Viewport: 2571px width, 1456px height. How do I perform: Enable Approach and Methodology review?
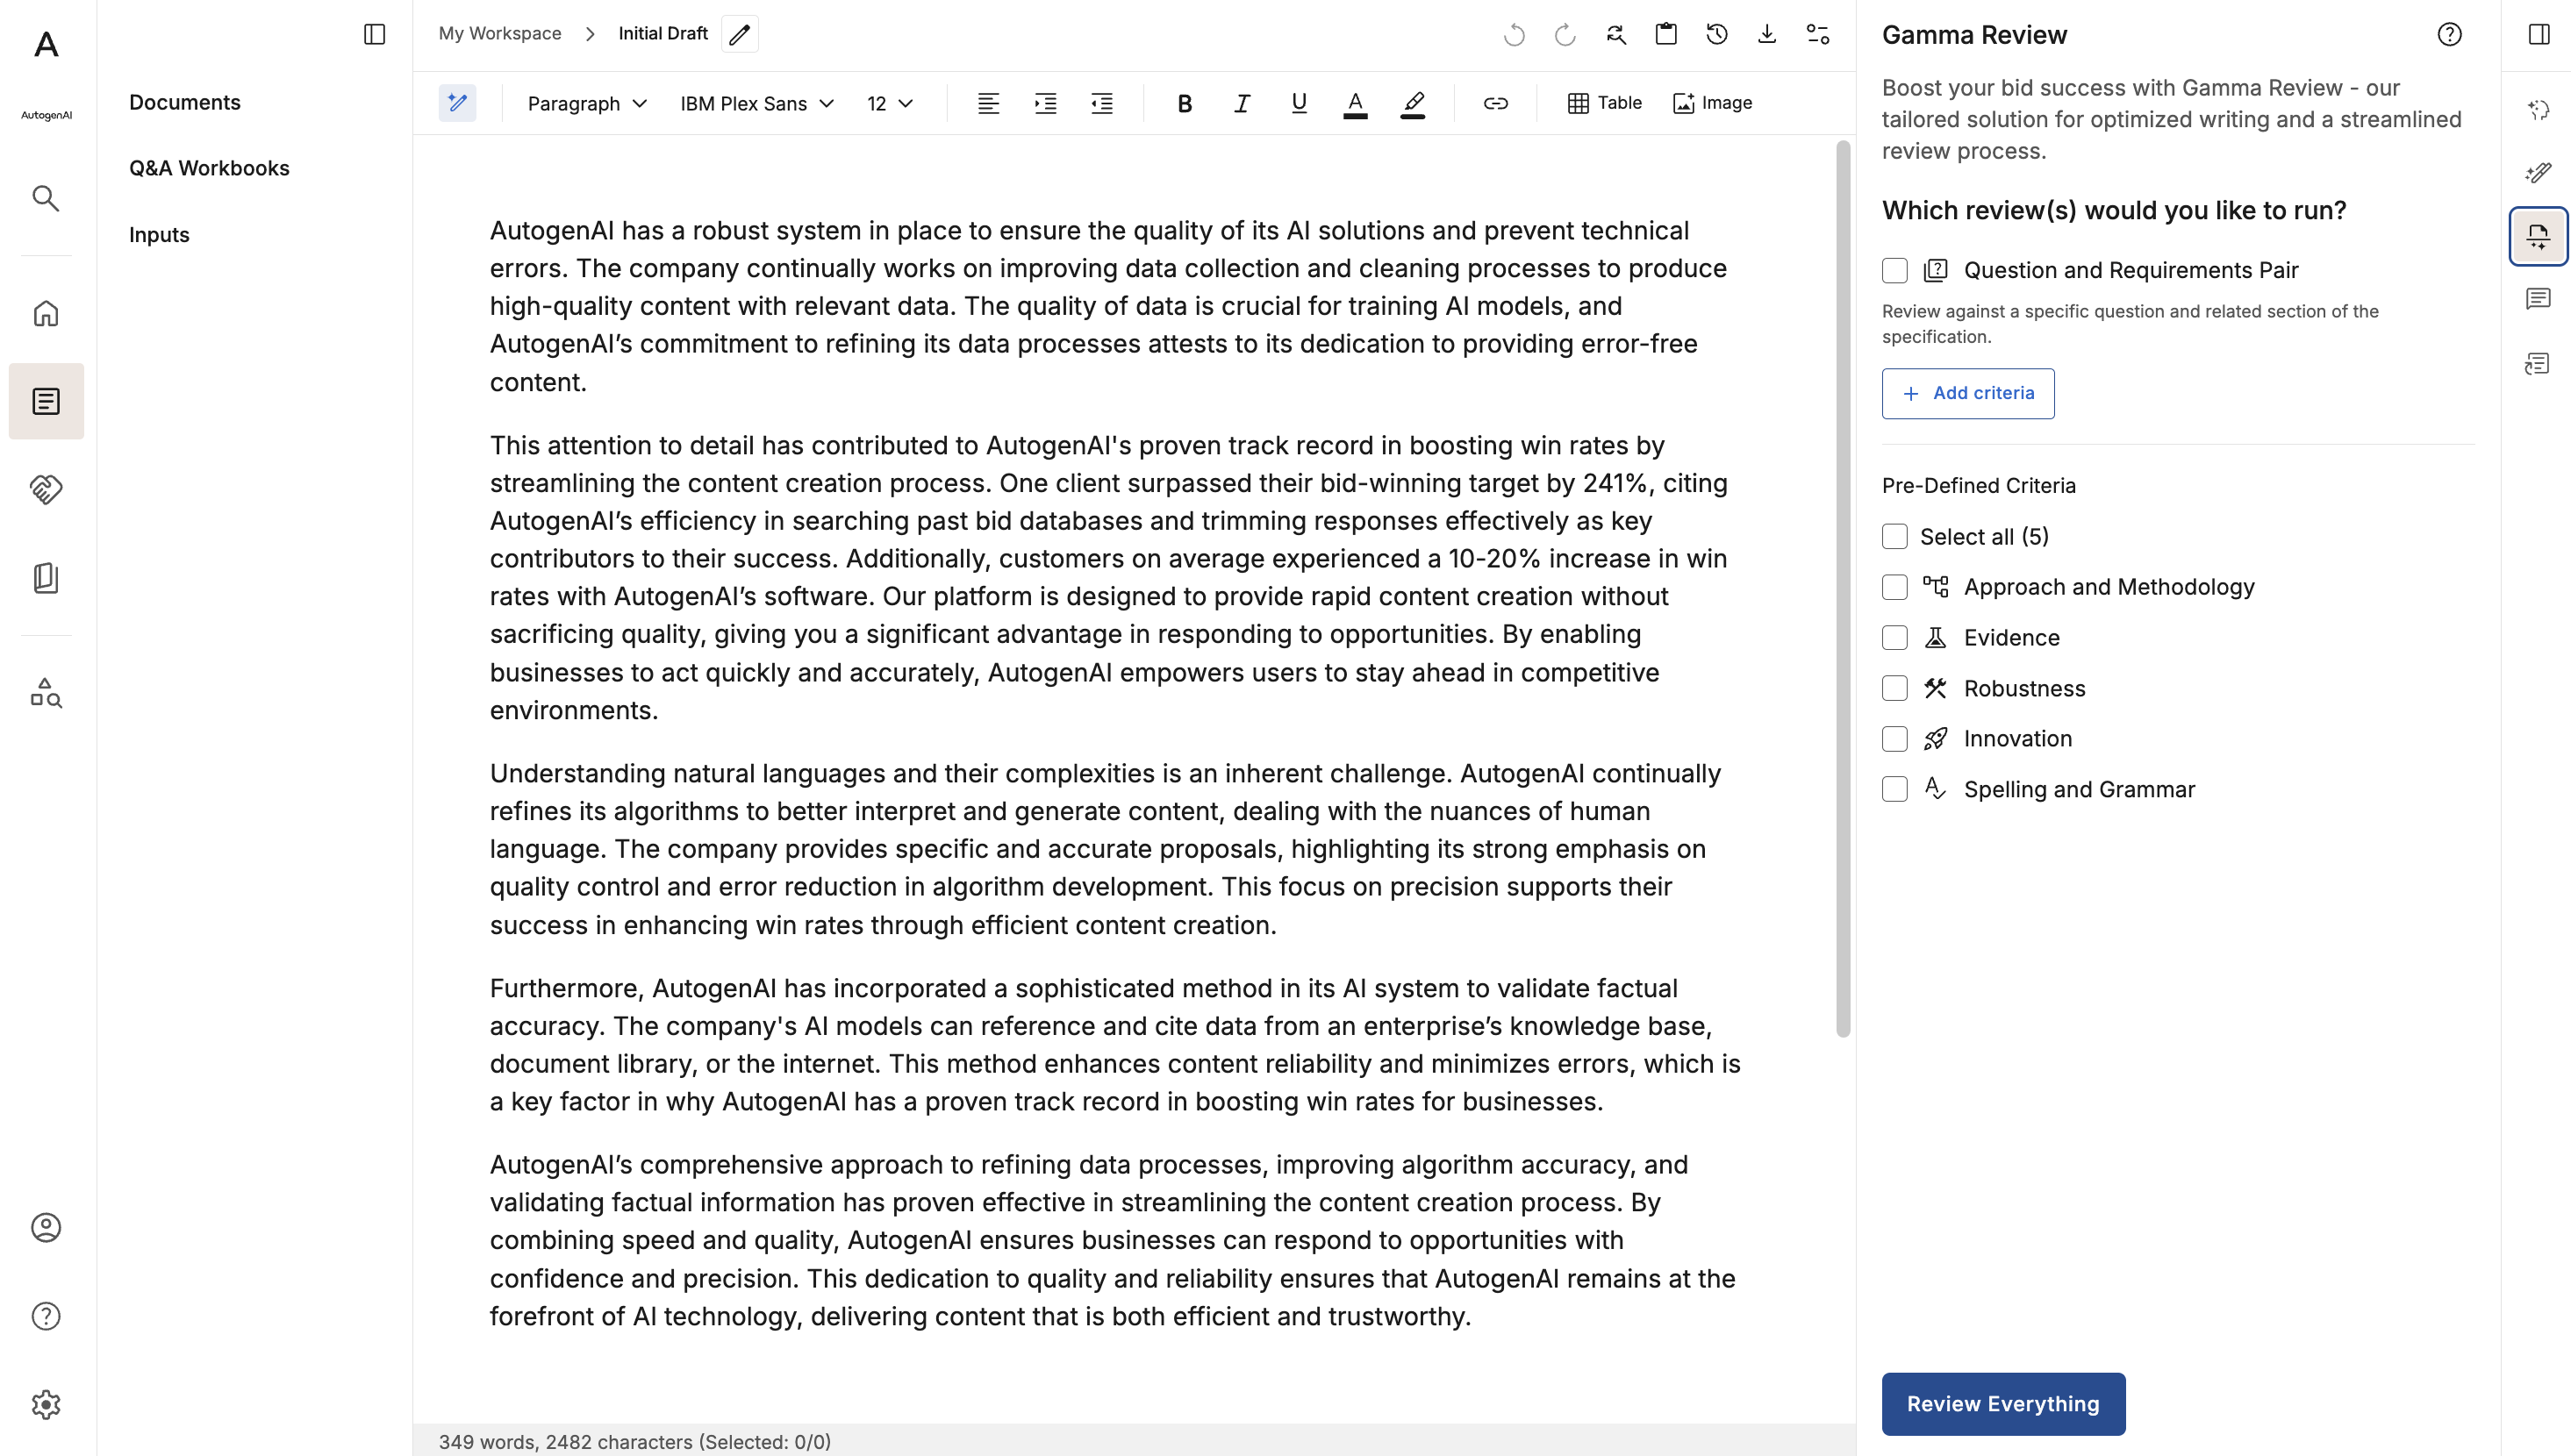[1894, 587]
